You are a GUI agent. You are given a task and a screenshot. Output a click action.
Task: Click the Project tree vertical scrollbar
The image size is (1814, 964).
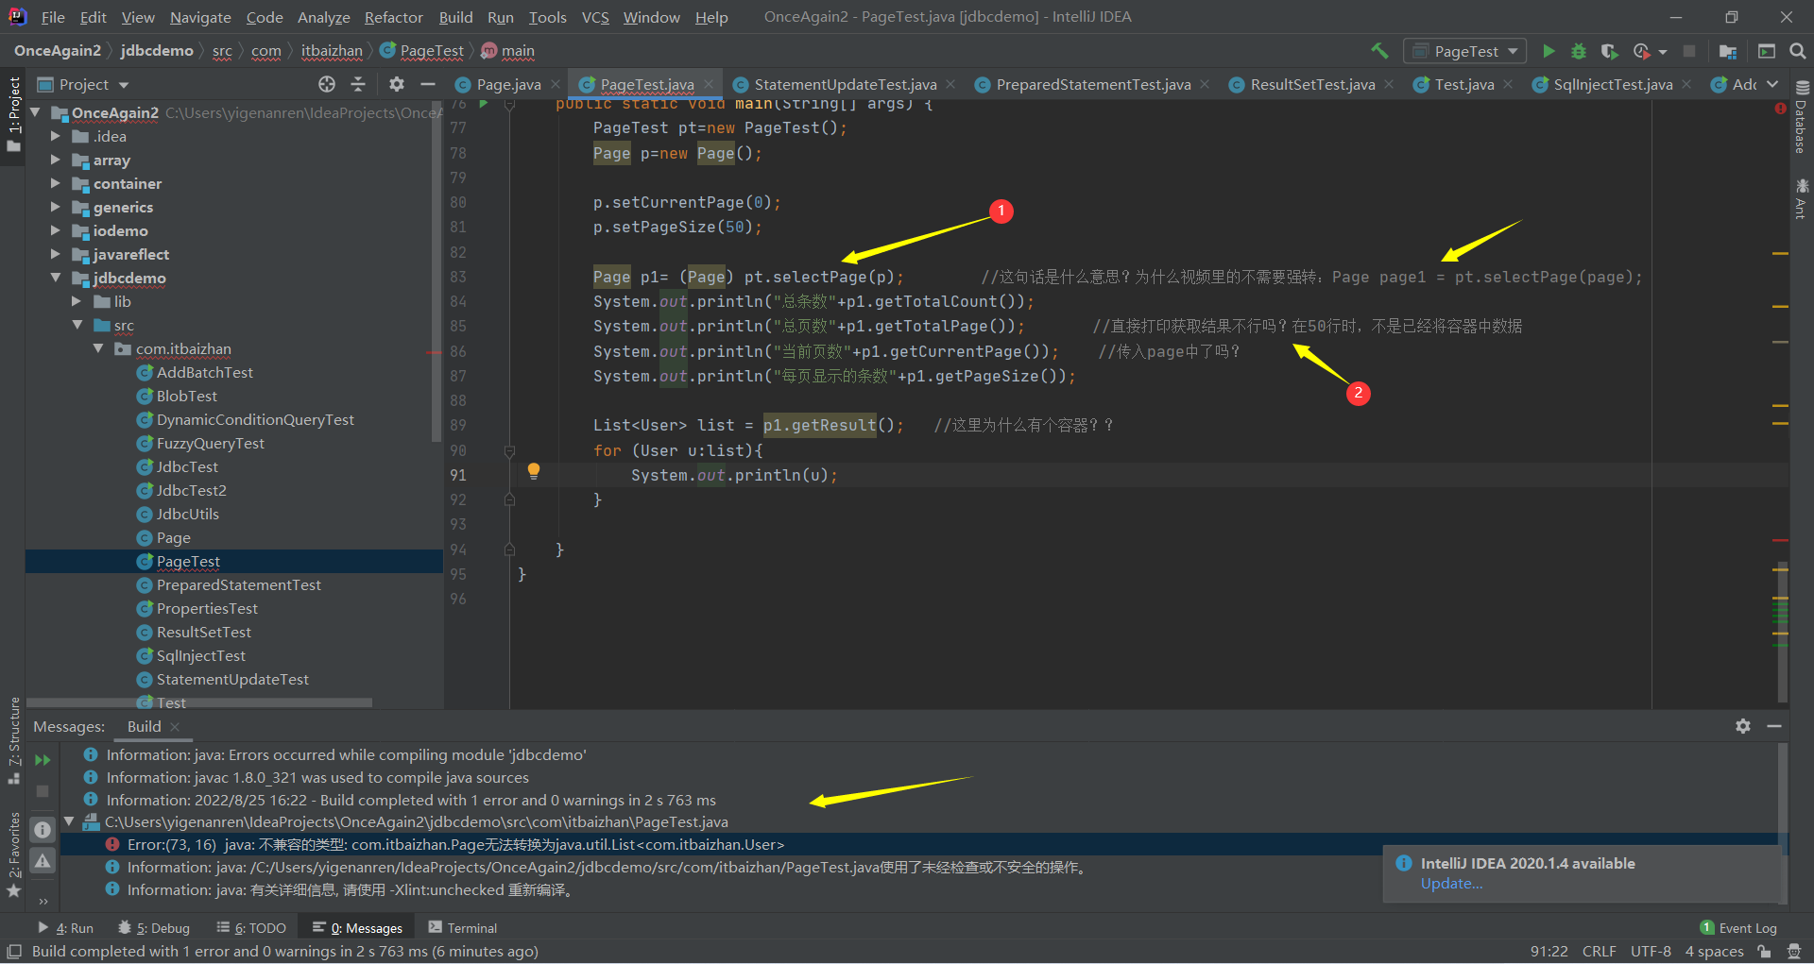(x=436, y=274)
